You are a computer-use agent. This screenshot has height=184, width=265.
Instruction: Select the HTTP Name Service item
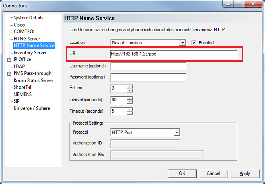point(34,45)
